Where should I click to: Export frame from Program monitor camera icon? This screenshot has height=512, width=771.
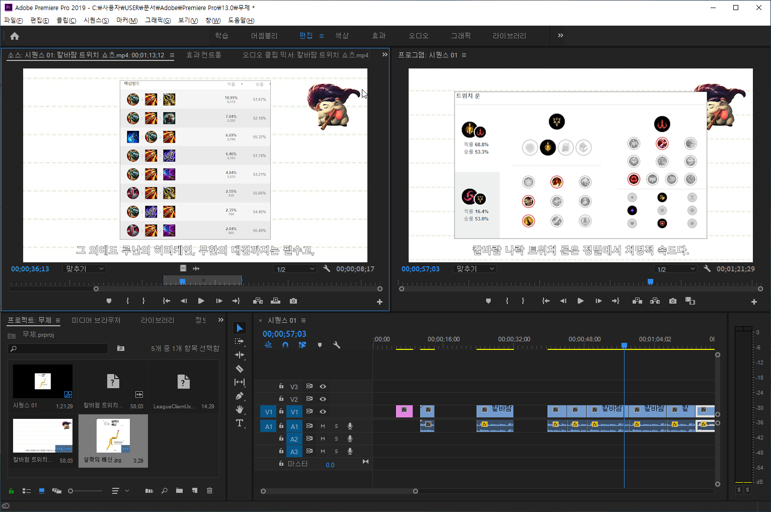point(673,301)
